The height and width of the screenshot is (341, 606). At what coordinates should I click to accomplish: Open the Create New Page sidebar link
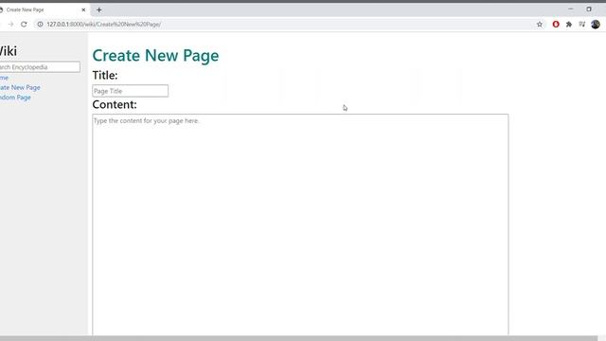tap(20, 88)
